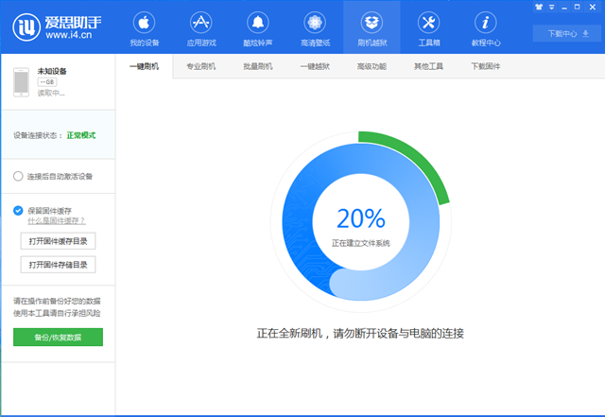The height and width of the screenshot is (417, 605).
Task: Click the unknown device phone thumbnail
Action: [x=23, y=83]
